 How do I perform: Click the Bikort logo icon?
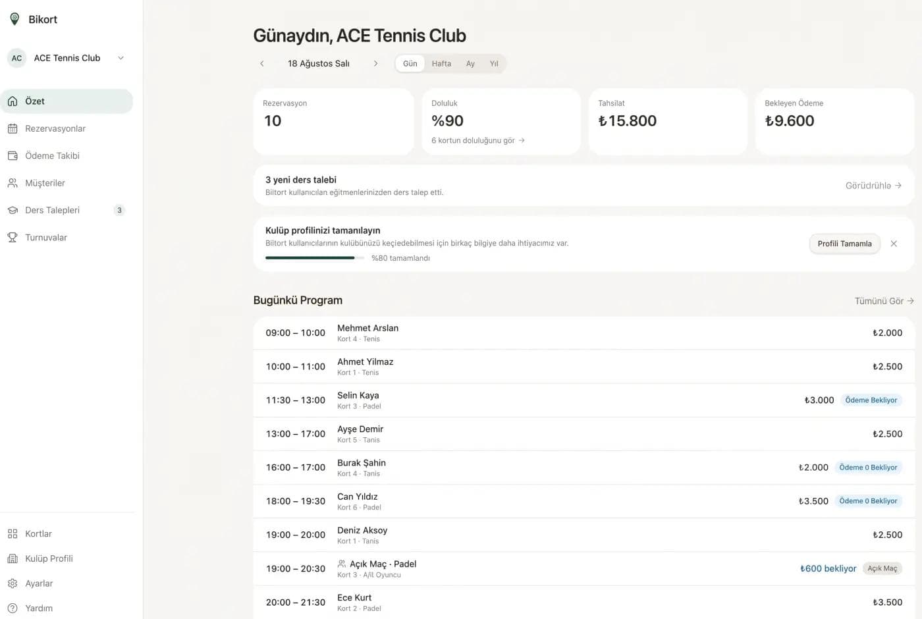pyautogui.click(x=14, y=19)
